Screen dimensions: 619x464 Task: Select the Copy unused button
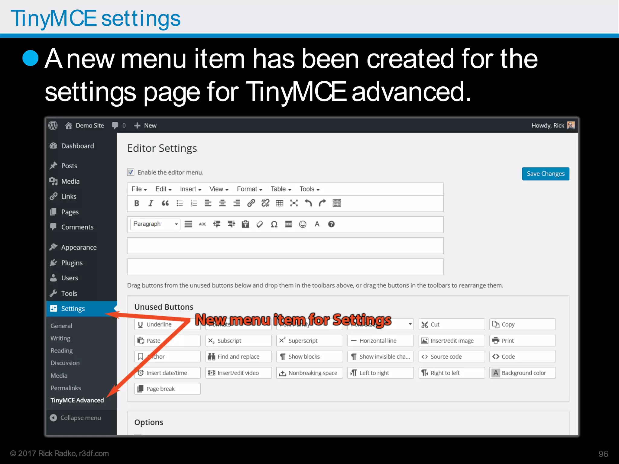(x=523, y=324)
